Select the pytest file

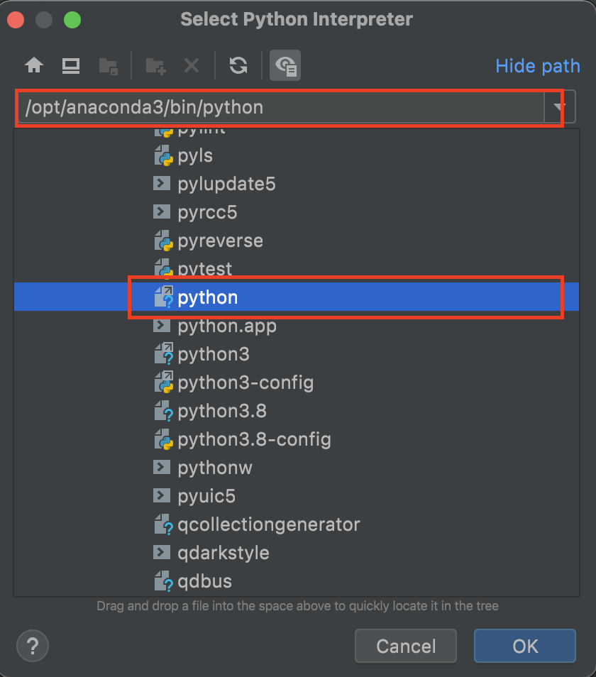pyautogui.click(x=204, y=269)
